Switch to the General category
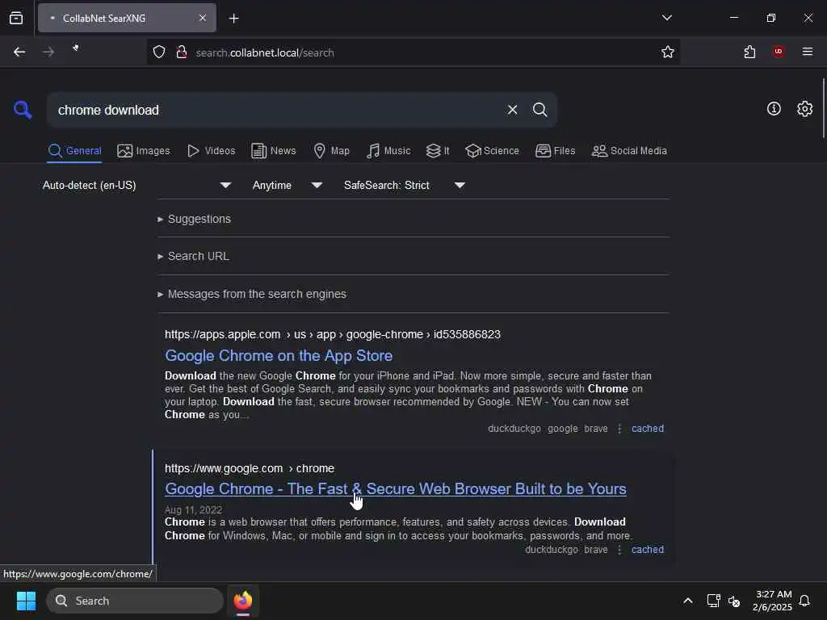The image size is (827, 620). pyautogui.click(x=74, y=151)
